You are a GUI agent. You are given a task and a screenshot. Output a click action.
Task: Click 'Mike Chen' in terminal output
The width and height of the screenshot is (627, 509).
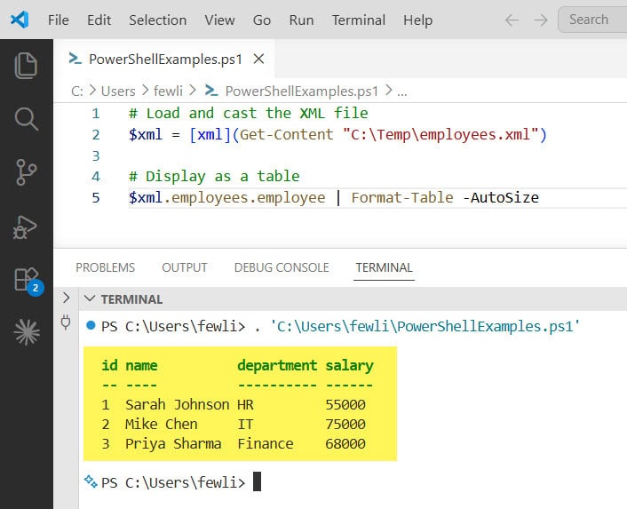click(x=161, y=424)
